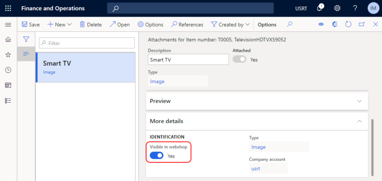Click the vertical scrollbar in details pane

click(372, 147)
